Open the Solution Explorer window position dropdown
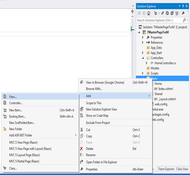190x175 pixels. click(x=179, y=6)
